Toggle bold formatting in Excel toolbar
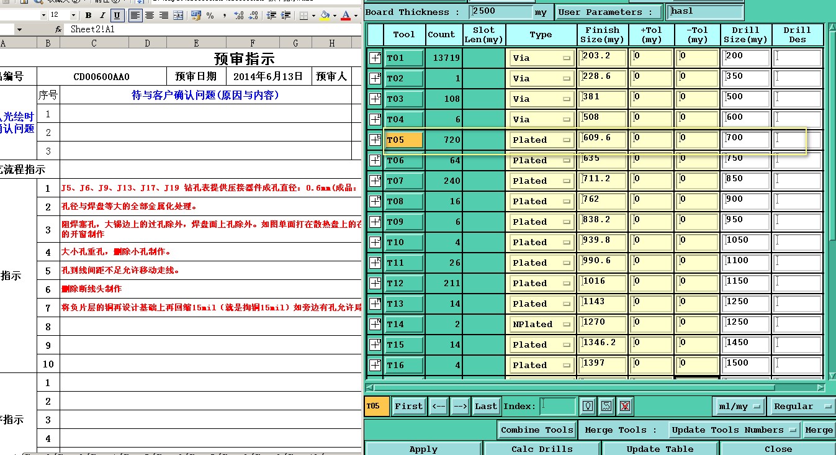 coord(88,16)
